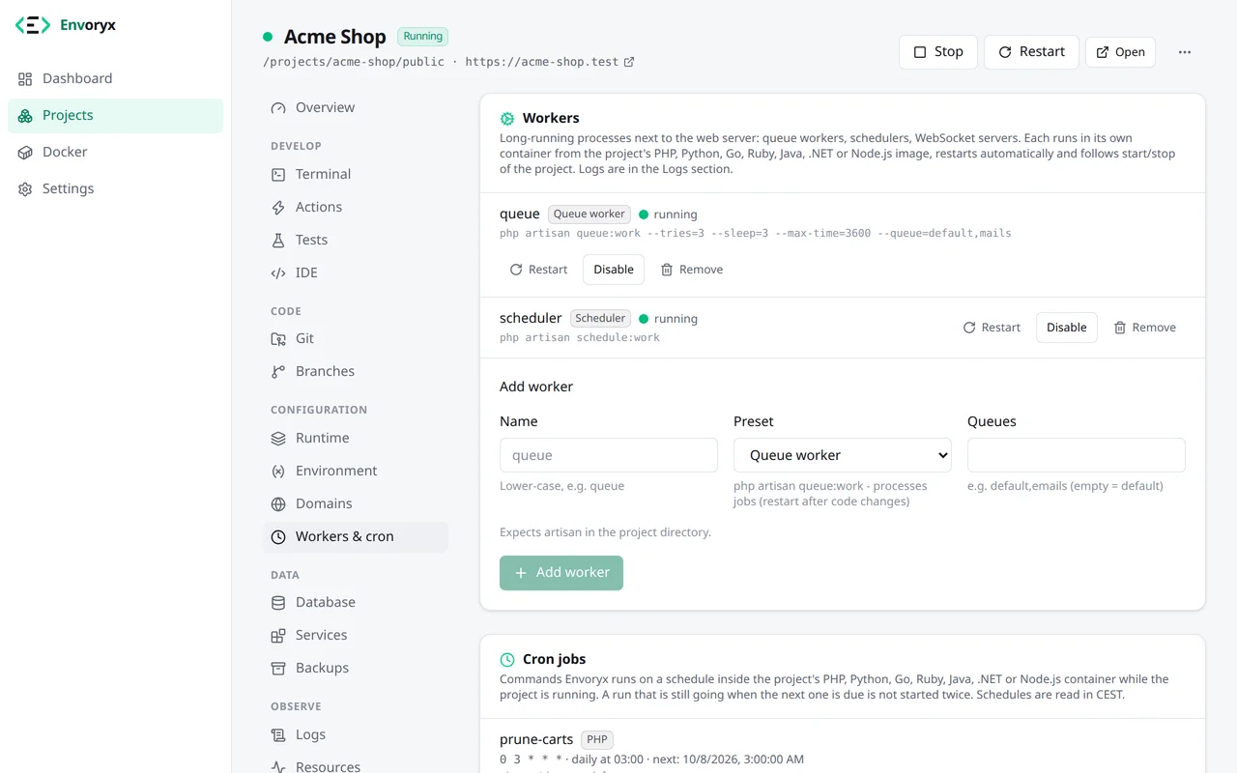Click the prune-carts cron job name

pos(536,739)
